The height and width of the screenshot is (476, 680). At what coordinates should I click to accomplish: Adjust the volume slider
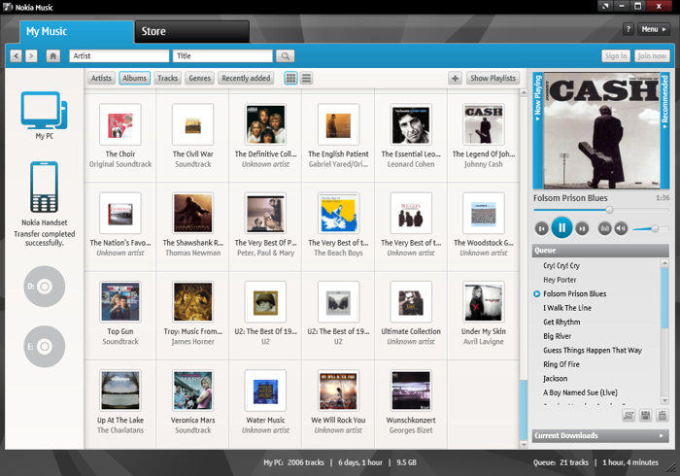(651, 228)
